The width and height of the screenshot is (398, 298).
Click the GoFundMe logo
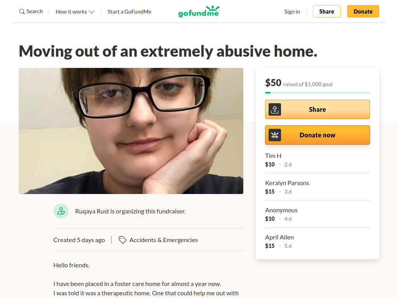199,11
